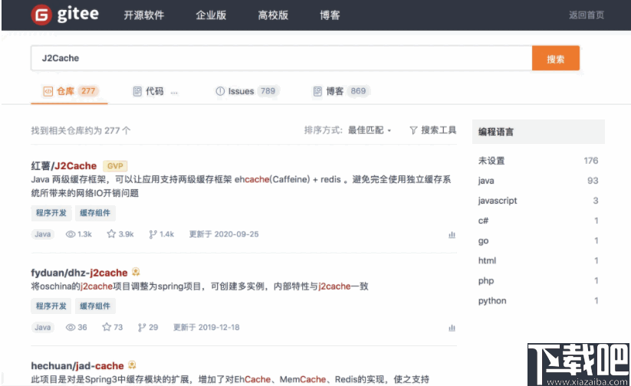Click the 编程语言 panel header
This screenshot has width=631, height=386.
tap(538, 132)
